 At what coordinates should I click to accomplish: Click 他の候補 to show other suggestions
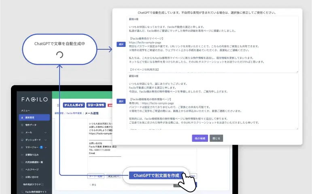[200, 138]
